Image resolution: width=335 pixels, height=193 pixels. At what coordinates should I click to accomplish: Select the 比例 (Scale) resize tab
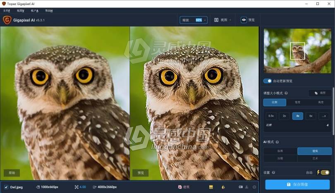coord(275,102)
